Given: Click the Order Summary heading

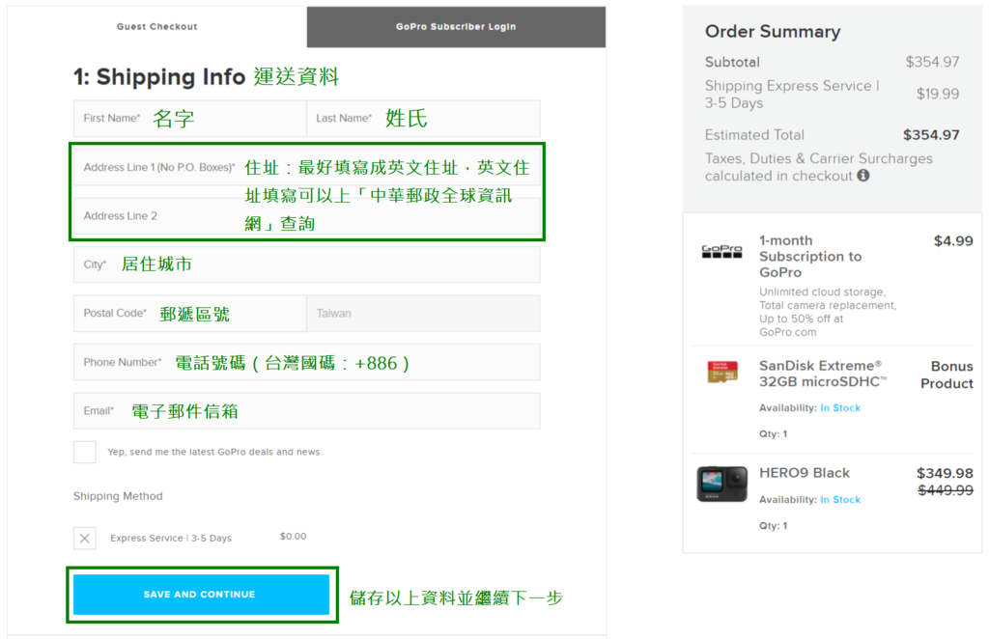Looking at the screenshot, I should (x=773, y=32).
